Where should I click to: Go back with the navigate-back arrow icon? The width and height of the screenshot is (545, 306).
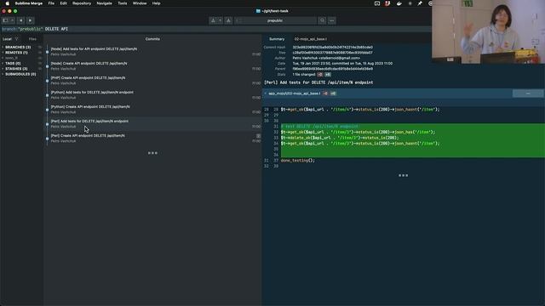(x=20, y=20)
